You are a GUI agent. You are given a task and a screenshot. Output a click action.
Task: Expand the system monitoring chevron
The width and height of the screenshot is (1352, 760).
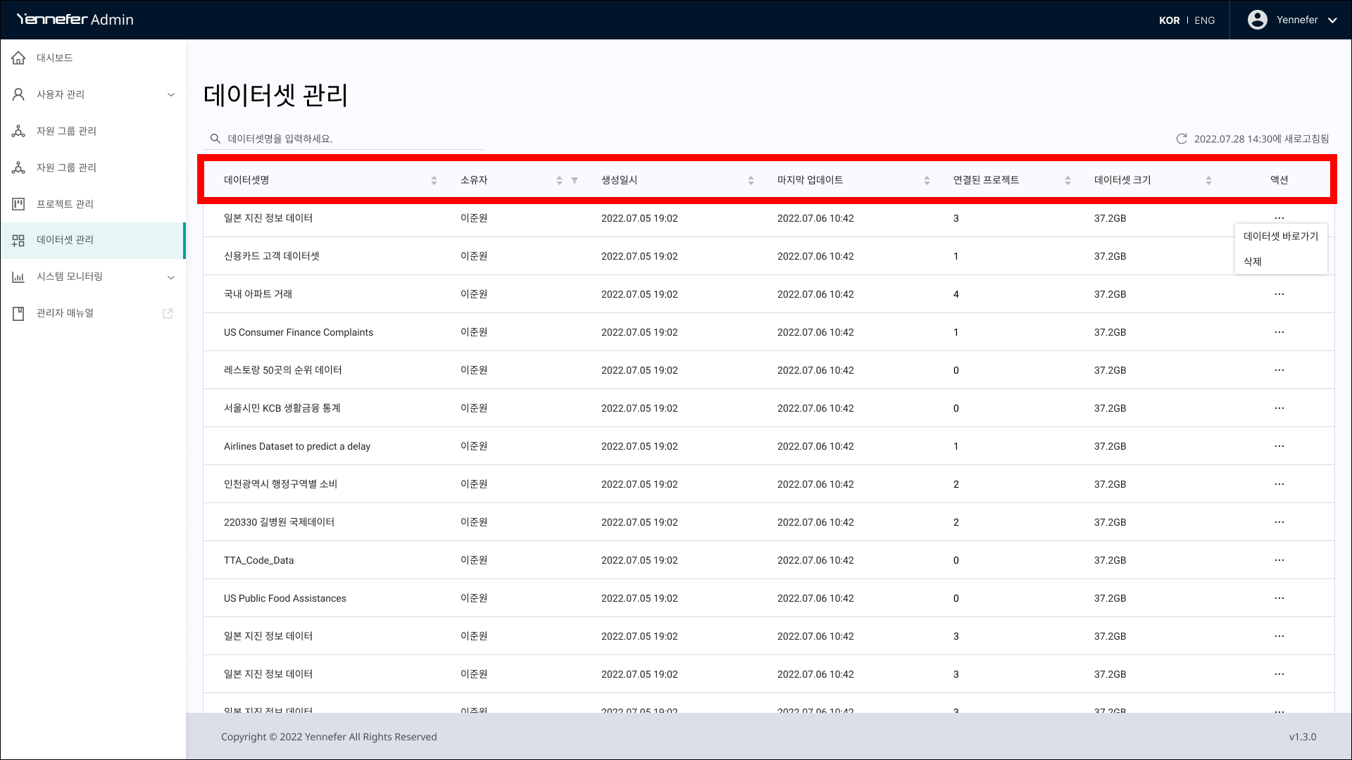[170, 277]
